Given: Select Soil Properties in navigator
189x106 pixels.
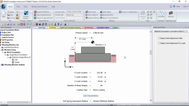Looking at the screenshot, I should [x=7, y=40].
